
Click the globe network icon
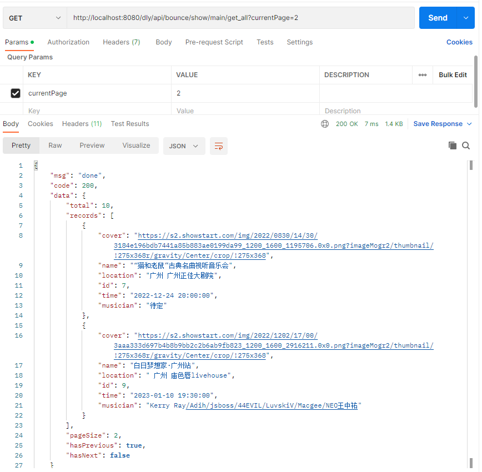point(325,124)
